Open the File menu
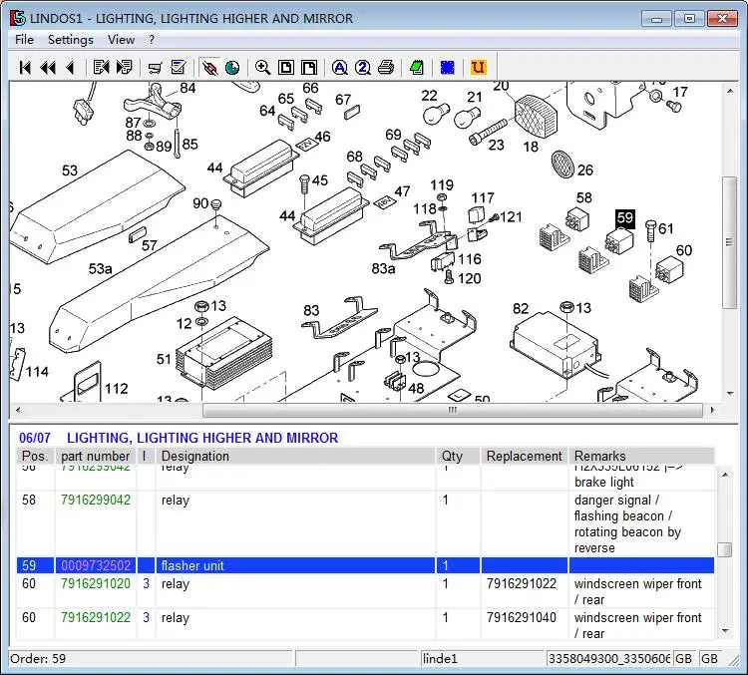 tap(24, 40)
